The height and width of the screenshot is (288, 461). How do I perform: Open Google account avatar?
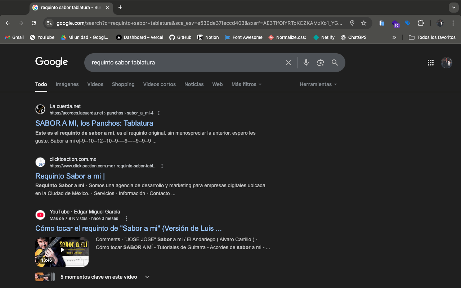pos(447,63)
